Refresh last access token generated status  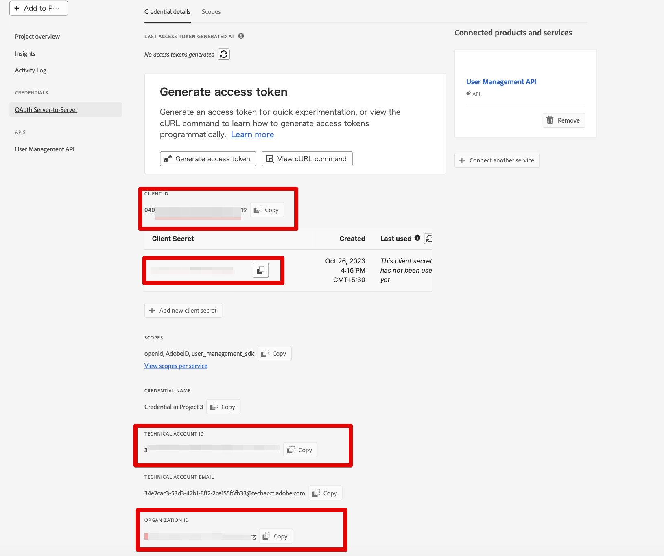click(x=224, y=54)
